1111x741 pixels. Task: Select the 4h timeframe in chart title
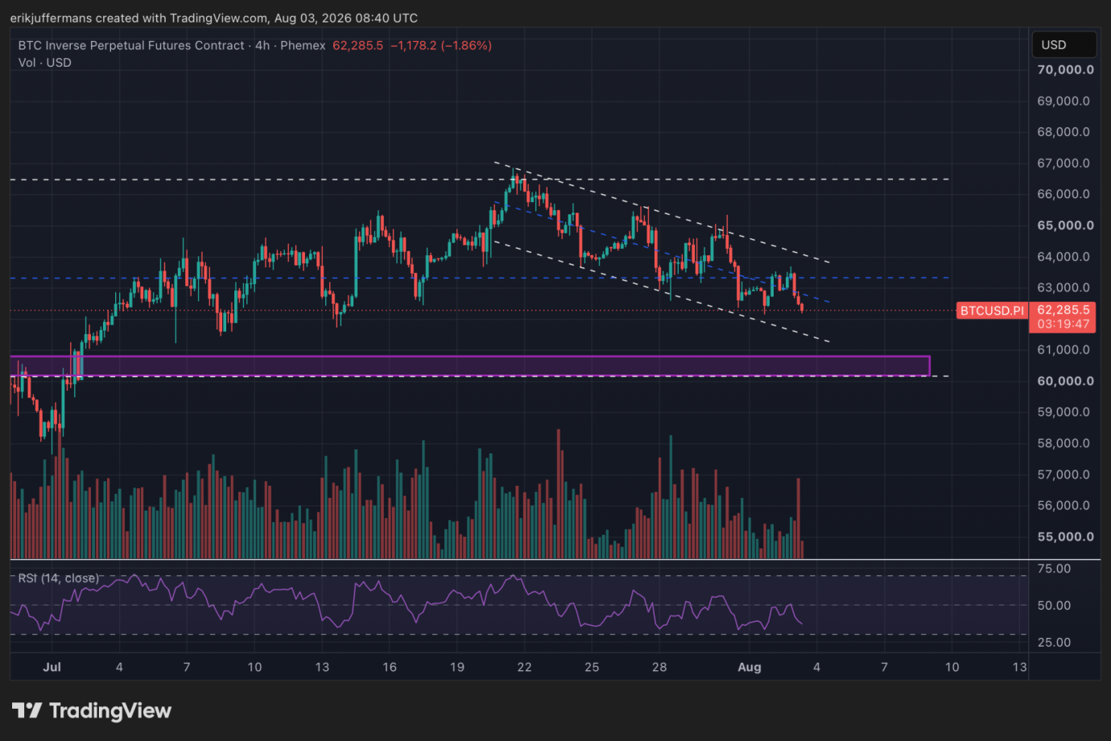(x=262, y=45)
